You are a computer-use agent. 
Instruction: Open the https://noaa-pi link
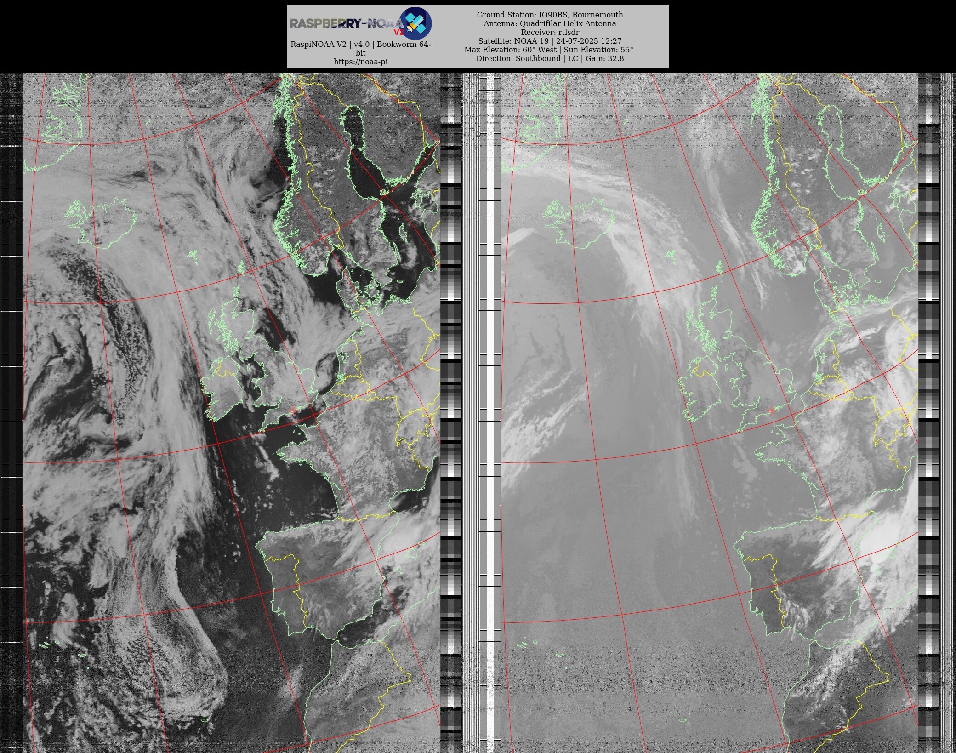(360, 62)
